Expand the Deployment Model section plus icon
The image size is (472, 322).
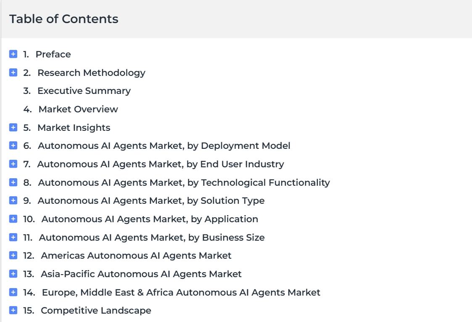pos(13,145)
